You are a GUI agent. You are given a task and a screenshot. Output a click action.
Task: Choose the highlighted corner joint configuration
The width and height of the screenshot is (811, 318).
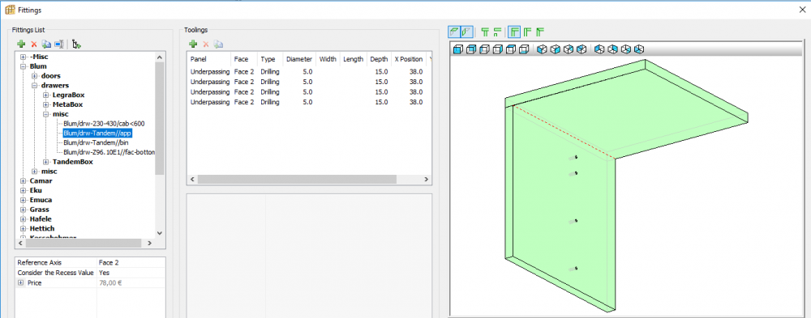[515, 32]
